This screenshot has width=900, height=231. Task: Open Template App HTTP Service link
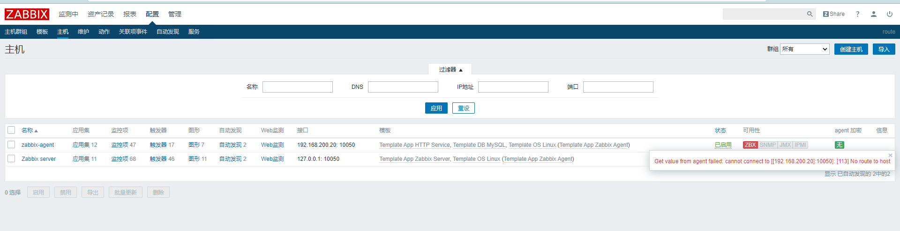click(414, 145)
